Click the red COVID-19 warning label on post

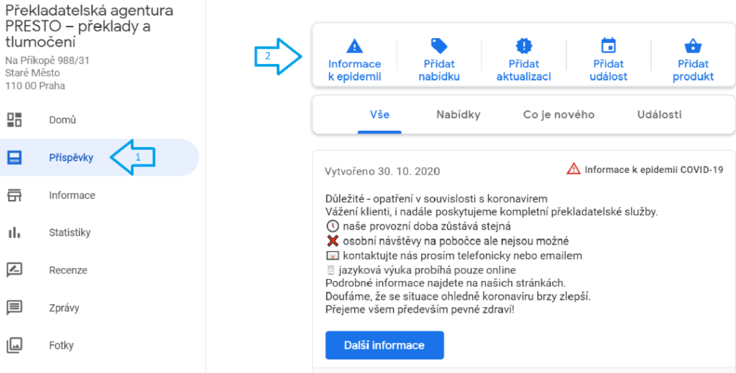click(x=645, y=169)
